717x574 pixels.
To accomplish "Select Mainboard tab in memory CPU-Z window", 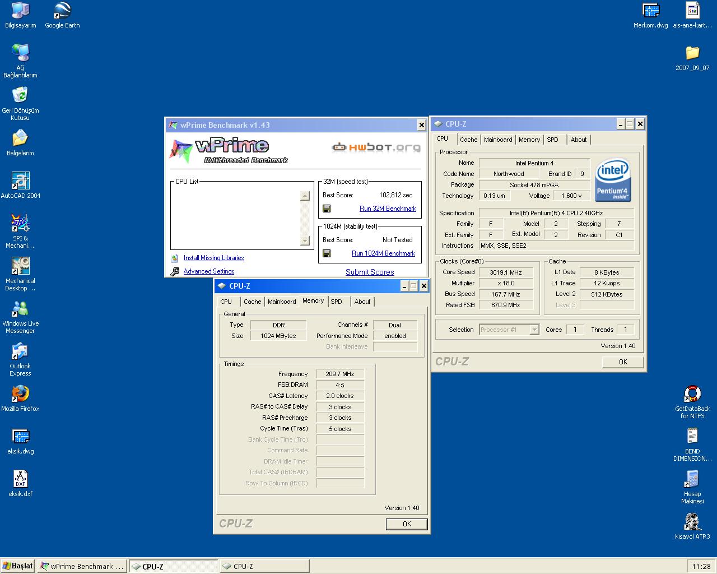I will [x=282, y=302].
